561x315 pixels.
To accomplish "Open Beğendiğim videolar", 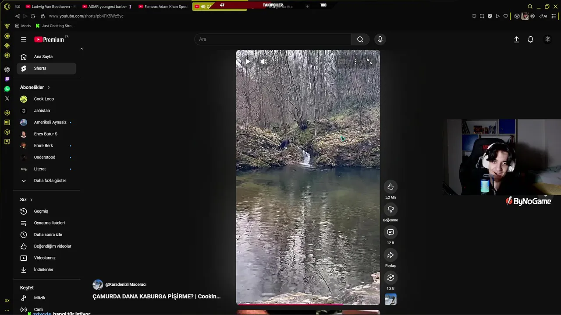I will (46, 246).
